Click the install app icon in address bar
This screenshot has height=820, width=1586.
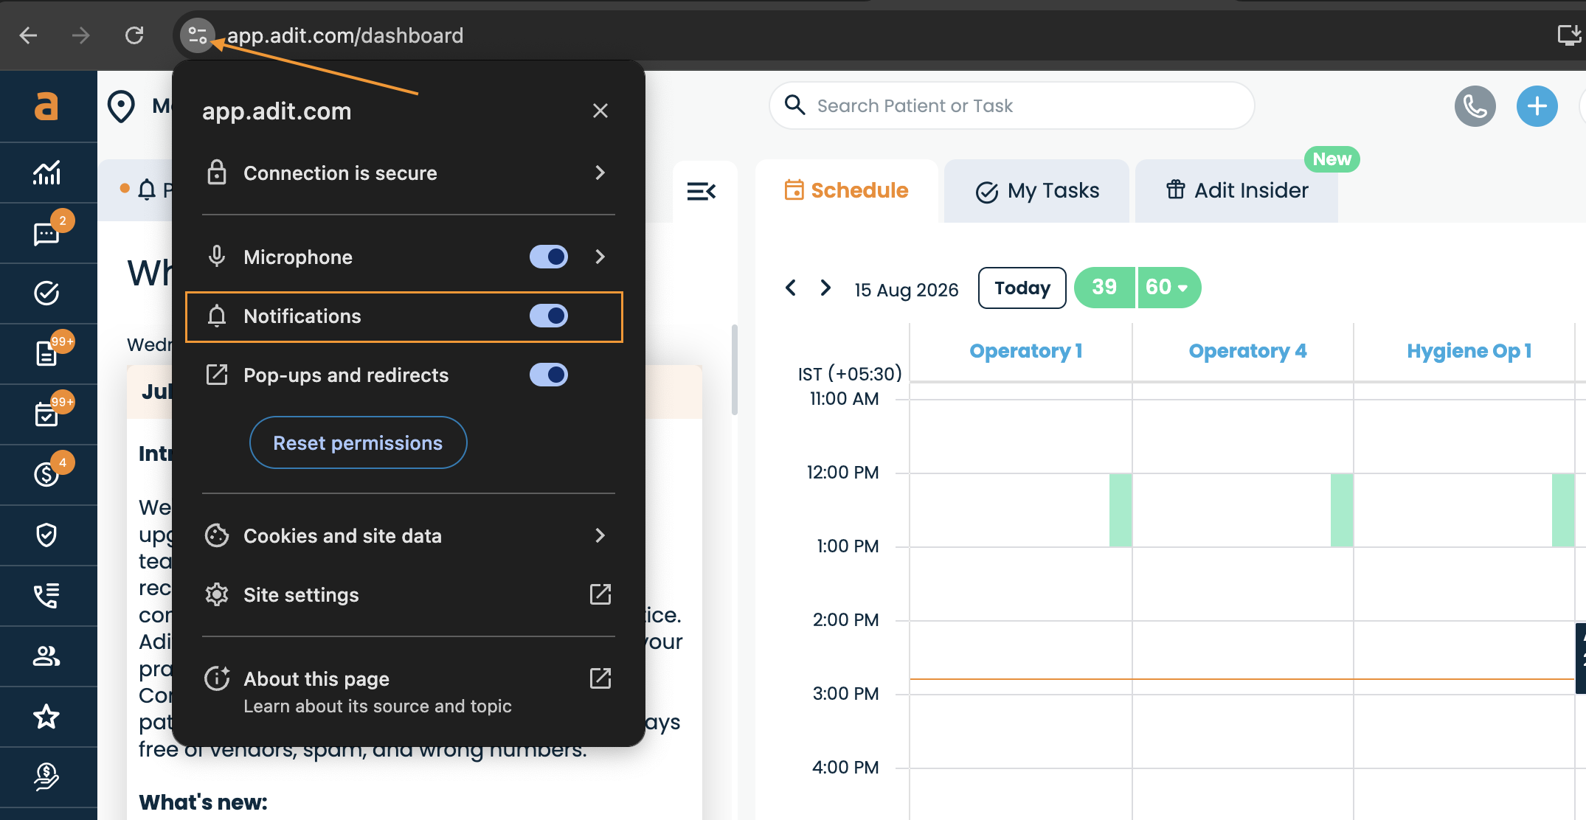[x=1569, y=35]
